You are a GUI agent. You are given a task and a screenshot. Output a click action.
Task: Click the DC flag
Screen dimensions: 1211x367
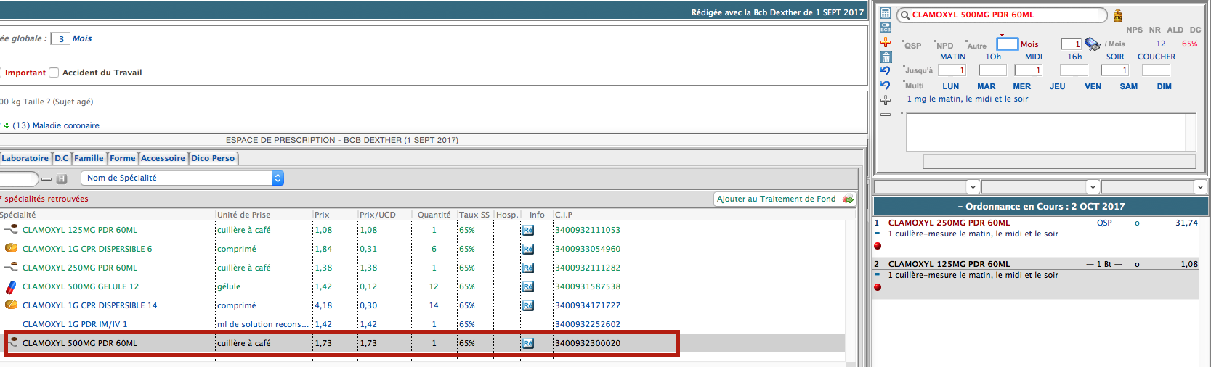click(1195, 30)
